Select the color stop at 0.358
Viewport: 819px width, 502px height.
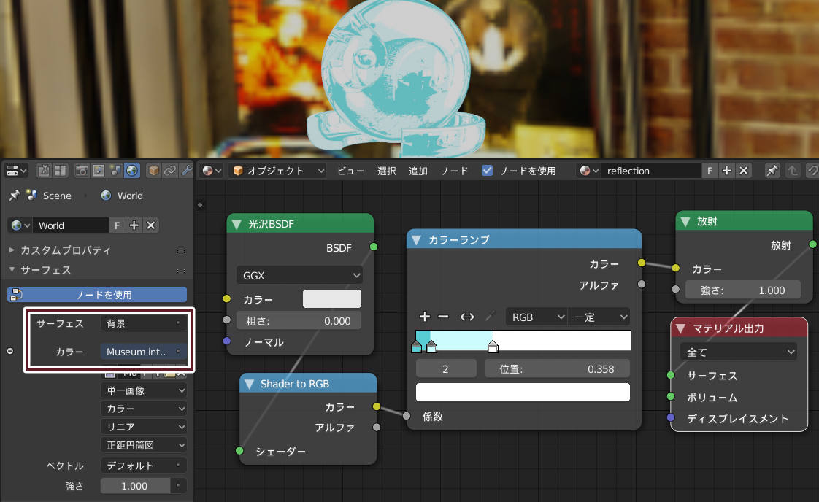point(493,346)
